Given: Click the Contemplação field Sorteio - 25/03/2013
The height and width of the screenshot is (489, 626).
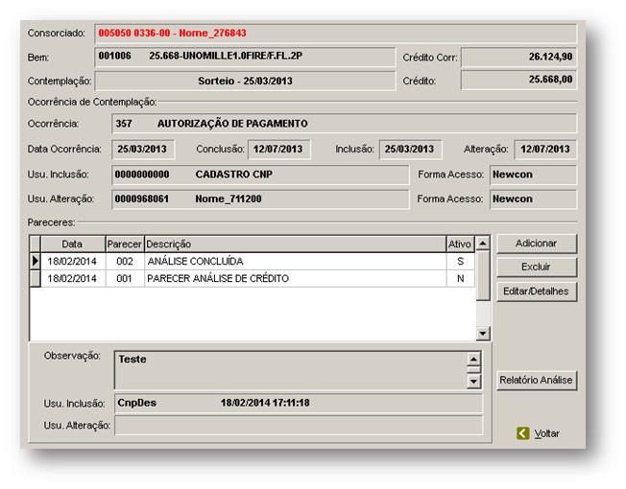Looking at the screenshot, I should [x=245, y=81].
